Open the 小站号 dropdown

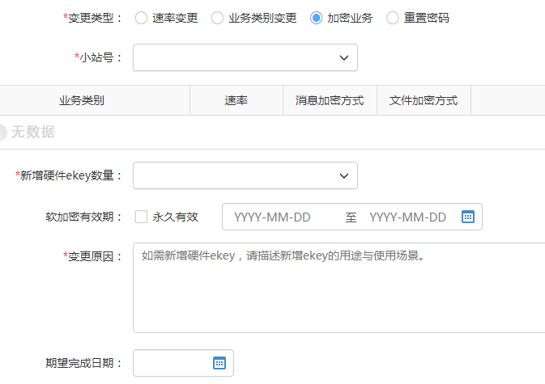245,57
